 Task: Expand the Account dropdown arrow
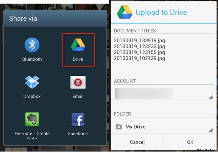210,97
